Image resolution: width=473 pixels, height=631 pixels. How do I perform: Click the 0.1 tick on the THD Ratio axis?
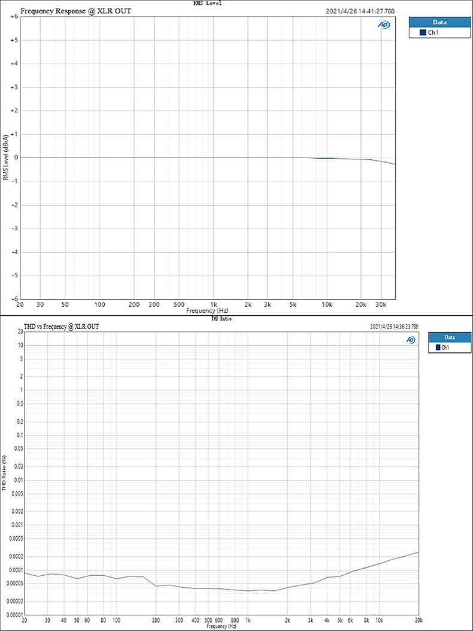tap(19, 436)
